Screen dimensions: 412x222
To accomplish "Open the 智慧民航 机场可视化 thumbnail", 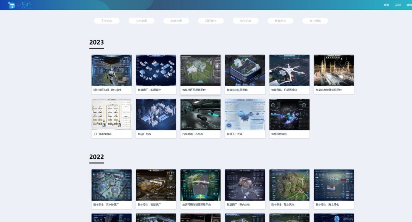I will click(x=289, y=70).
